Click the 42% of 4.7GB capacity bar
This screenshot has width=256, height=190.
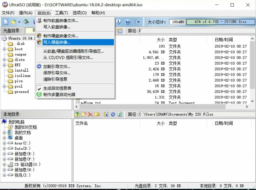pyautogui.click(x=220, y=22)
